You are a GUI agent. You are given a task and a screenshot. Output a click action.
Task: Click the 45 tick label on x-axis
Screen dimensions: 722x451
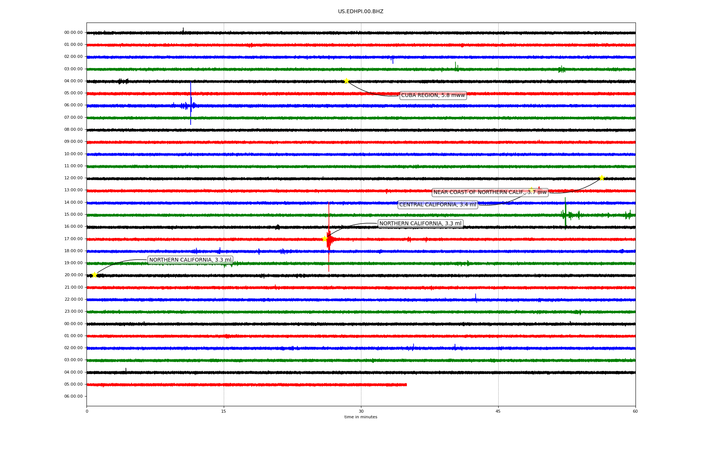[x=498, y=411]
